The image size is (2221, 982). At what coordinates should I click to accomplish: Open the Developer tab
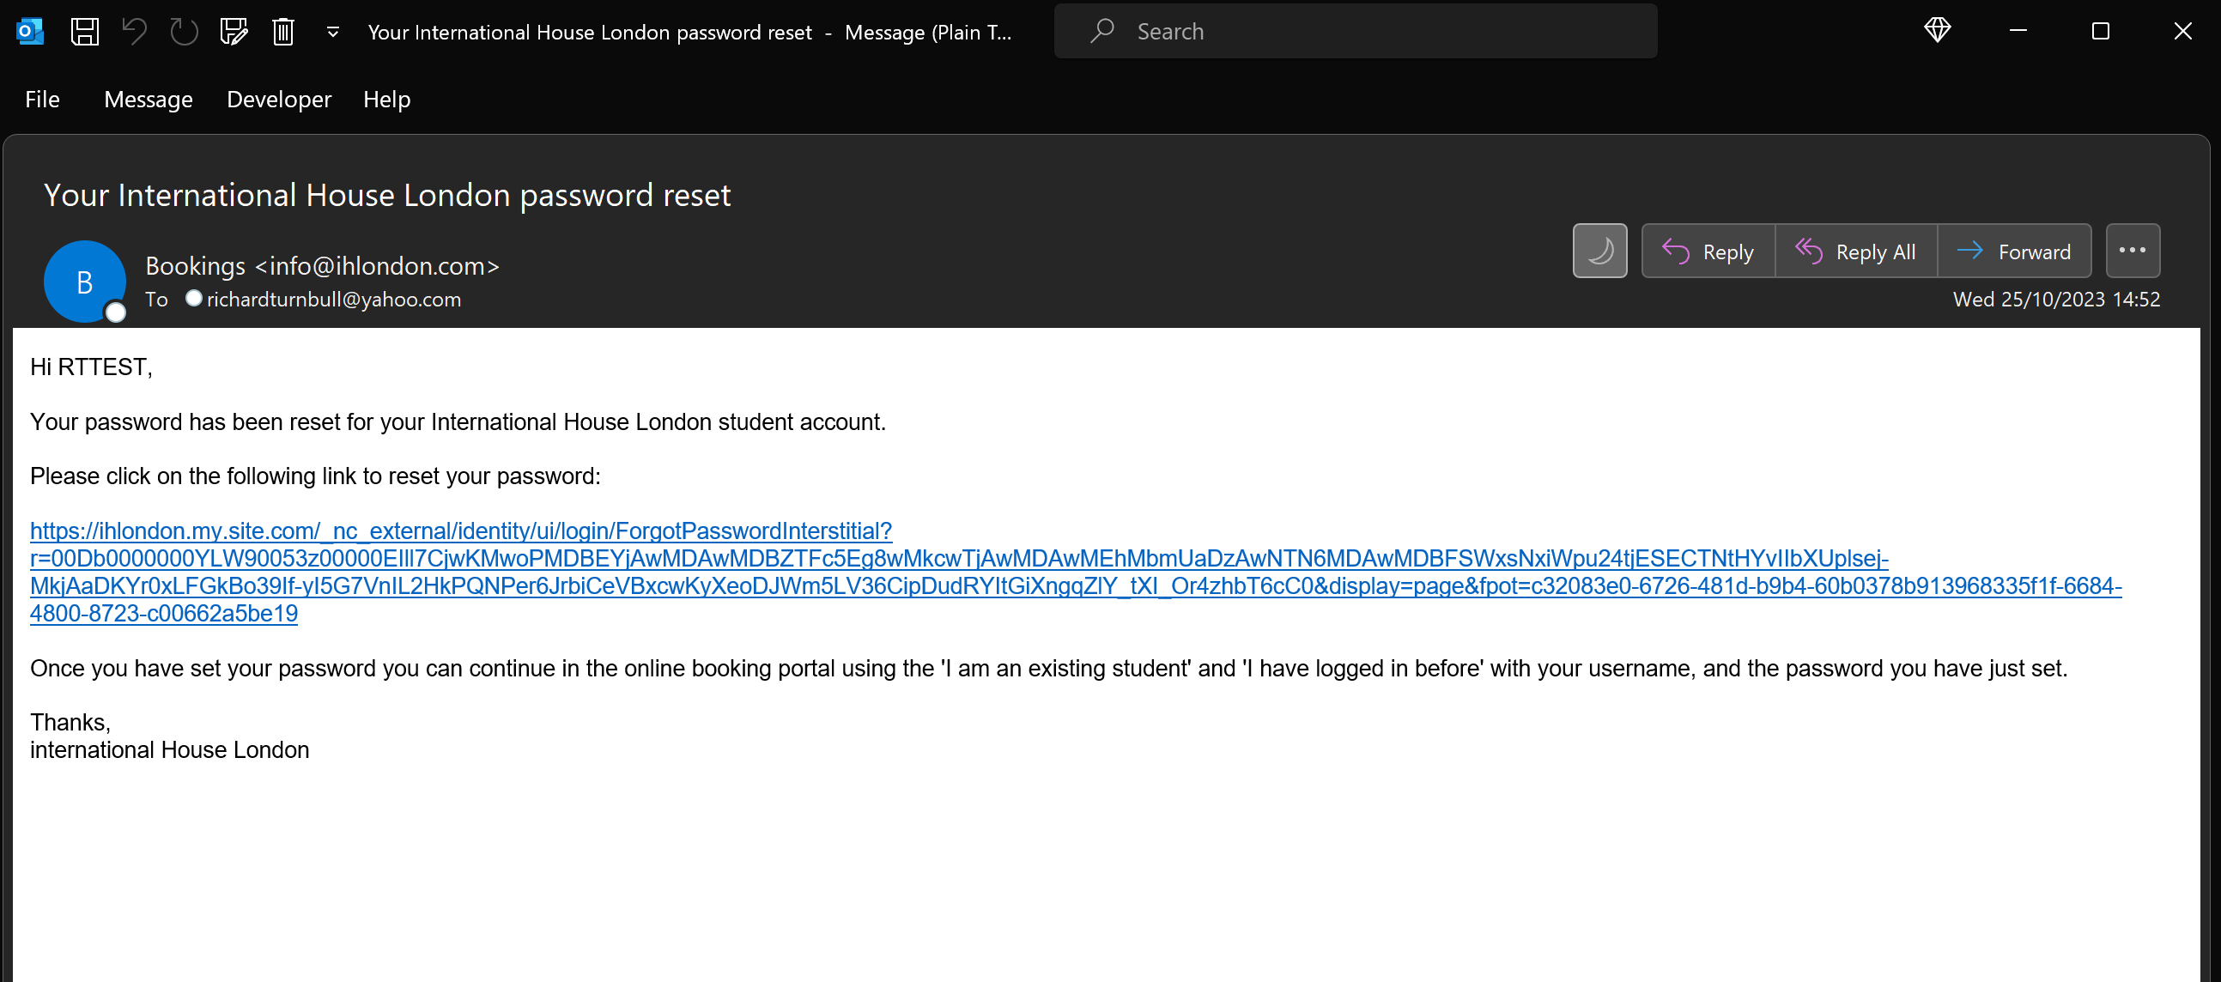(278, 100)
